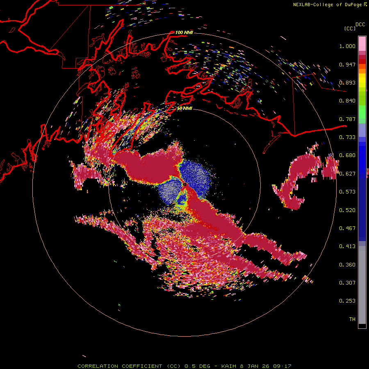Click the 0.253 color scale value
369x369 pixels.
coord(347,301)
